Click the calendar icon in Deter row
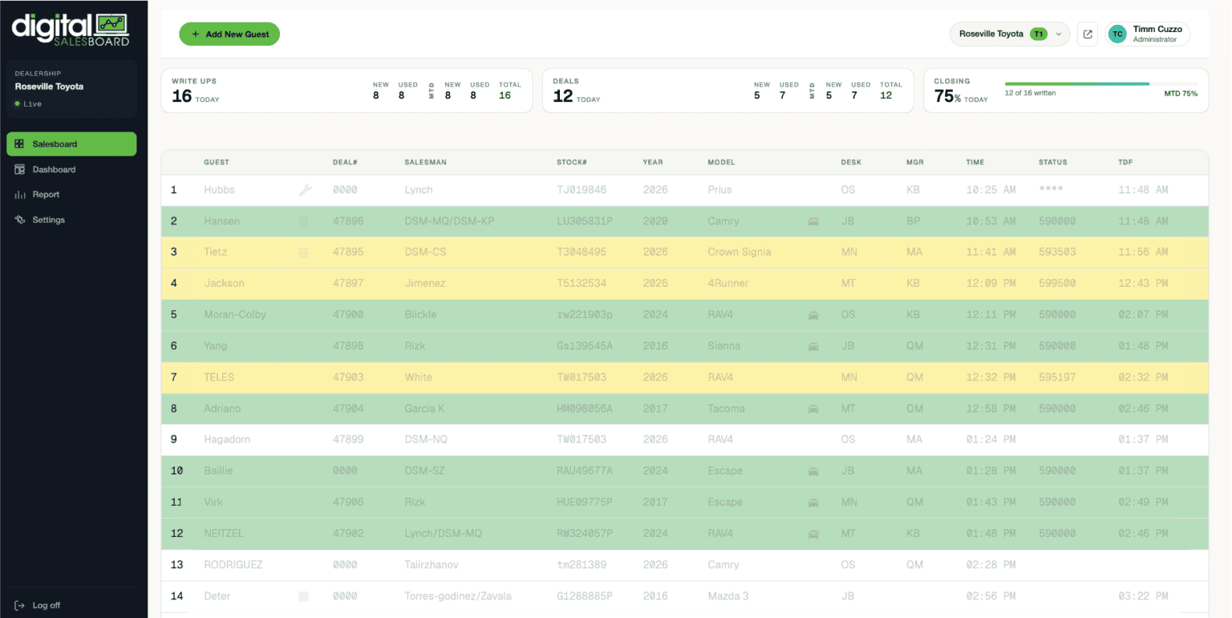 click(x=303, y=596)
